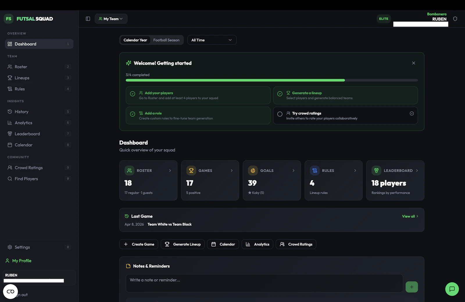Click the 18 players leaderboard value
The image size is (465, 302).
[389, 183]
